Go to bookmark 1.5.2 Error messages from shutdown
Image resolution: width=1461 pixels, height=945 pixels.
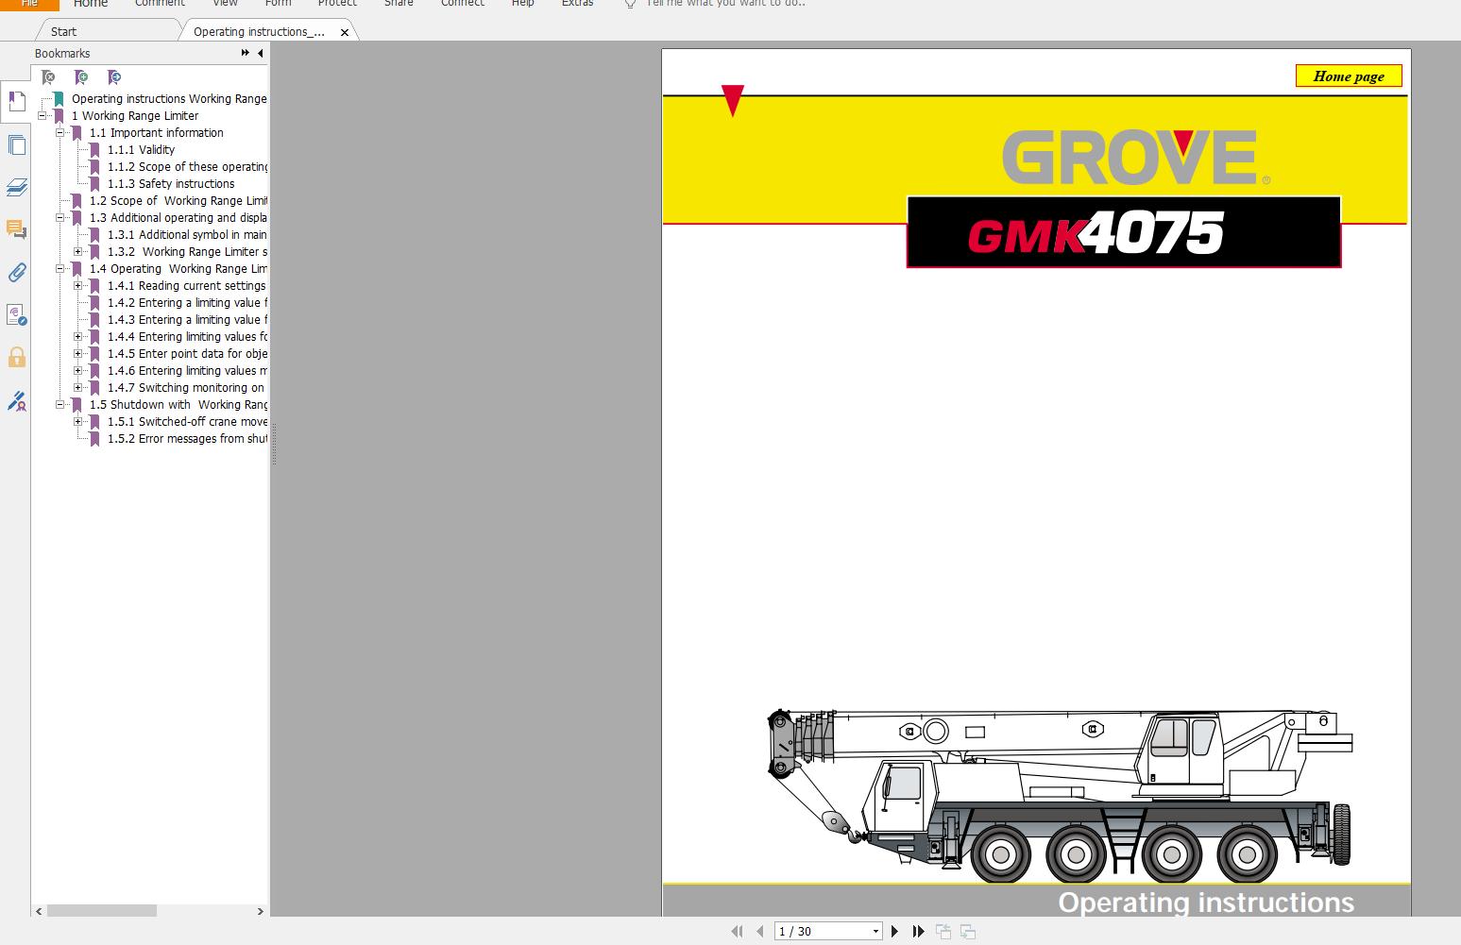187,439
